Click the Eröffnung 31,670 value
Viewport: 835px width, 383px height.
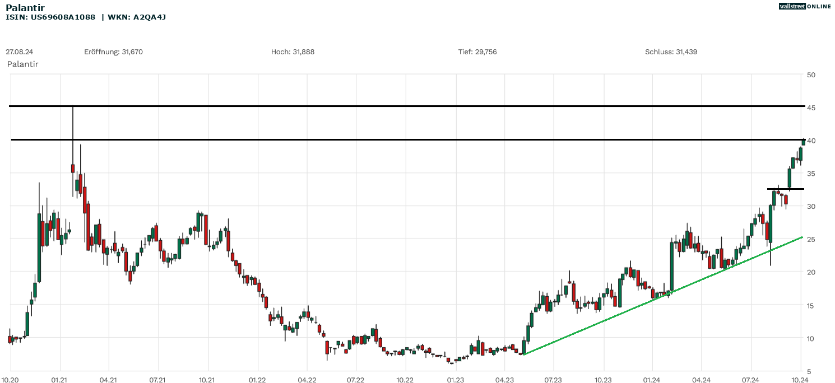[x=113, y=52]
